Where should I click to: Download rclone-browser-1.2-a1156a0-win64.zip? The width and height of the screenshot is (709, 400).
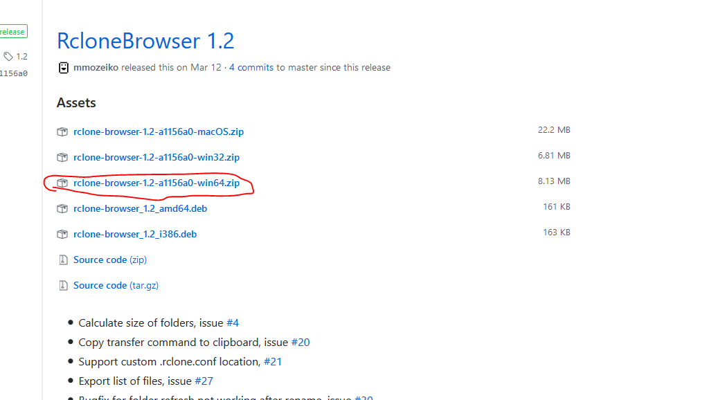pos(156,183)
